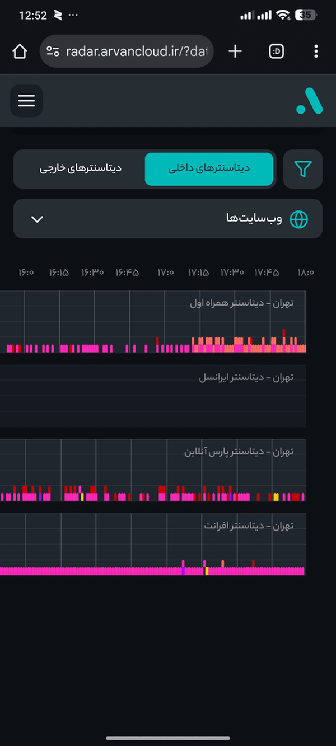Open the filter funnel icon
Image resolution: width=336 pixels, height=746 pixels.
click(303, 169)
